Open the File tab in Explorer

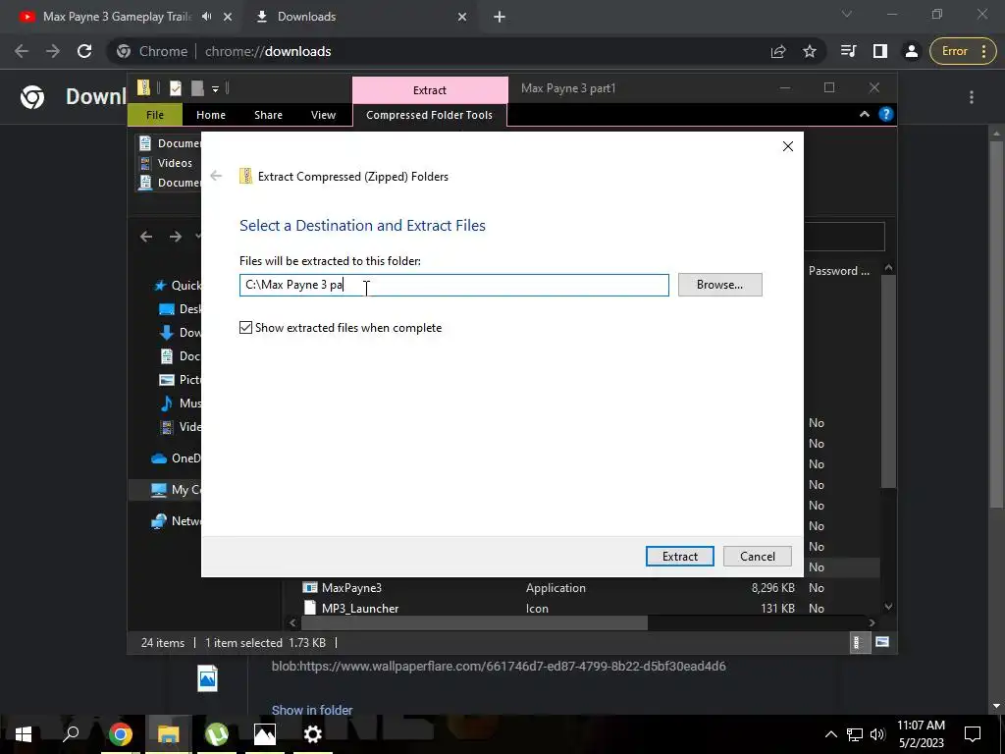155,115
